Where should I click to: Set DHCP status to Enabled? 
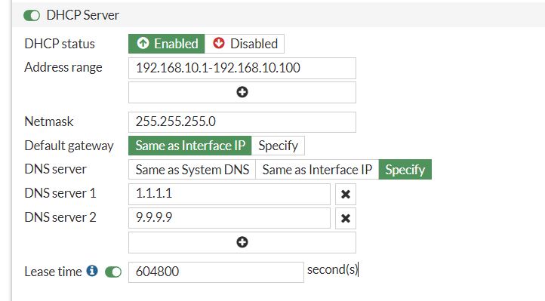click(x=167, y=44)
